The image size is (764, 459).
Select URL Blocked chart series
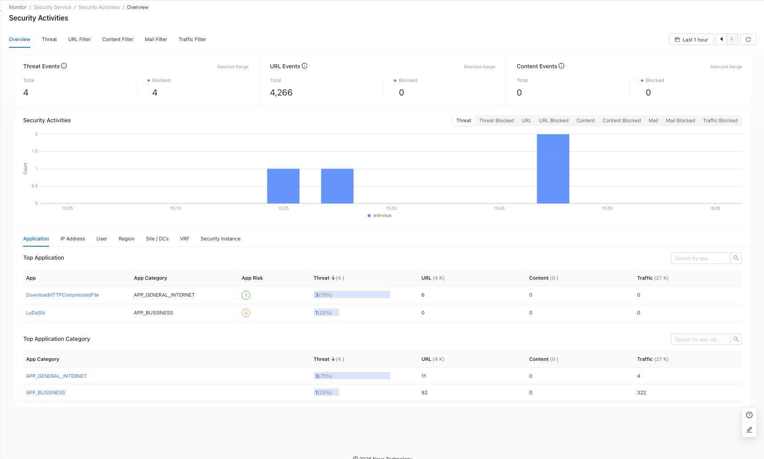[554, 120]
